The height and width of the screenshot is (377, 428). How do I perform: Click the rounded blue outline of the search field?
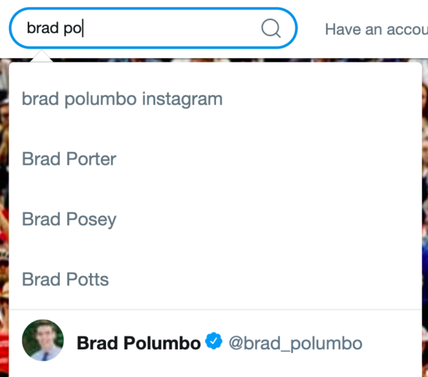[x=153, y=8]
